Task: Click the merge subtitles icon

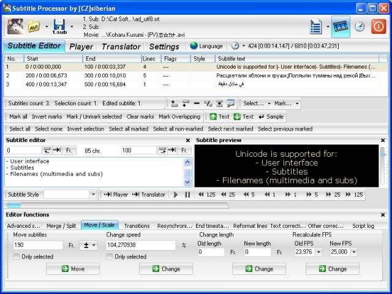Action: (219, 104)
